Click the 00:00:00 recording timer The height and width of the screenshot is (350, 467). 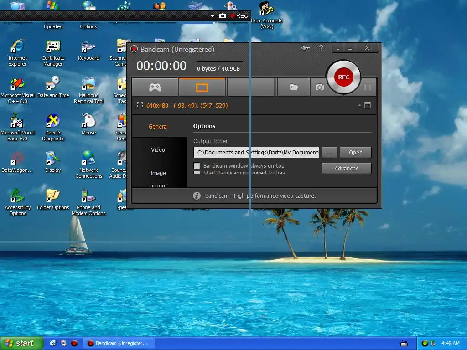[161, 66]
